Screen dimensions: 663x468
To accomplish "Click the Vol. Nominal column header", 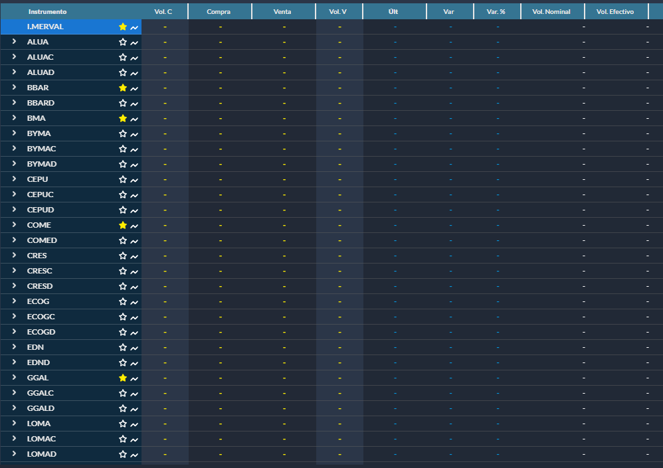I will click(x=551, y=12).
